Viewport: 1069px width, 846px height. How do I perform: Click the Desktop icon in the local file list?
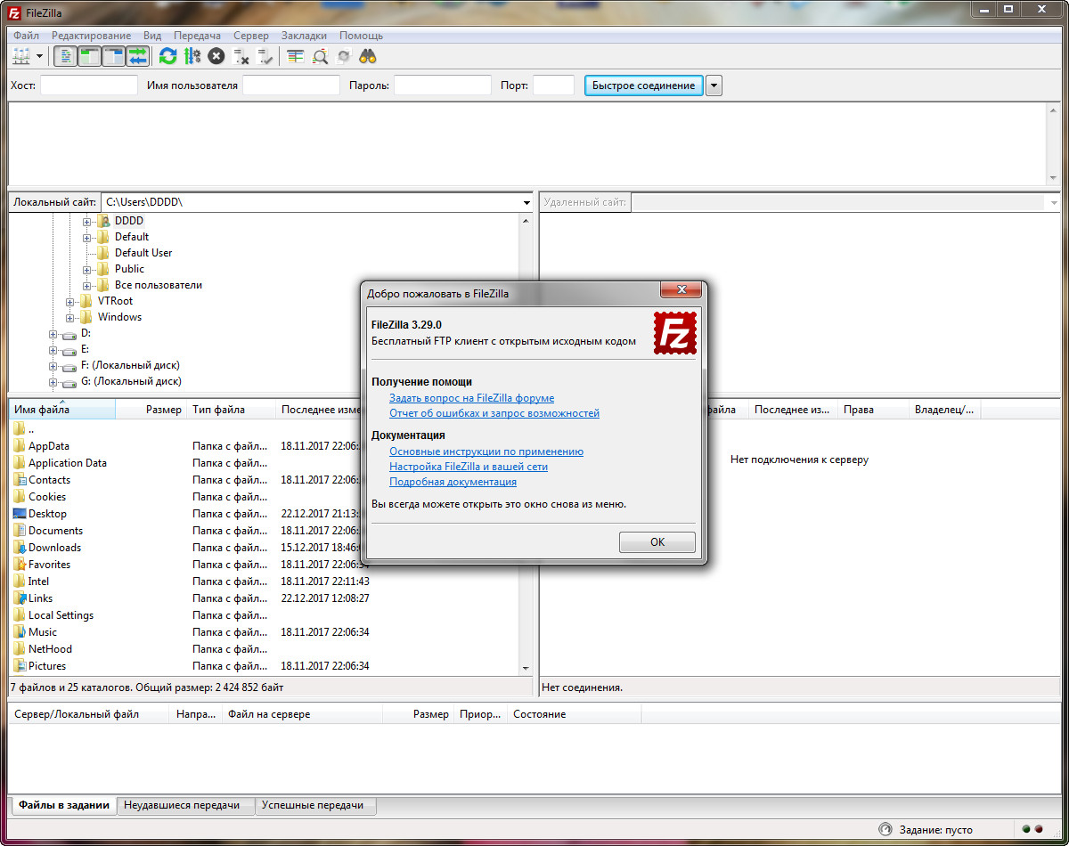20,514
